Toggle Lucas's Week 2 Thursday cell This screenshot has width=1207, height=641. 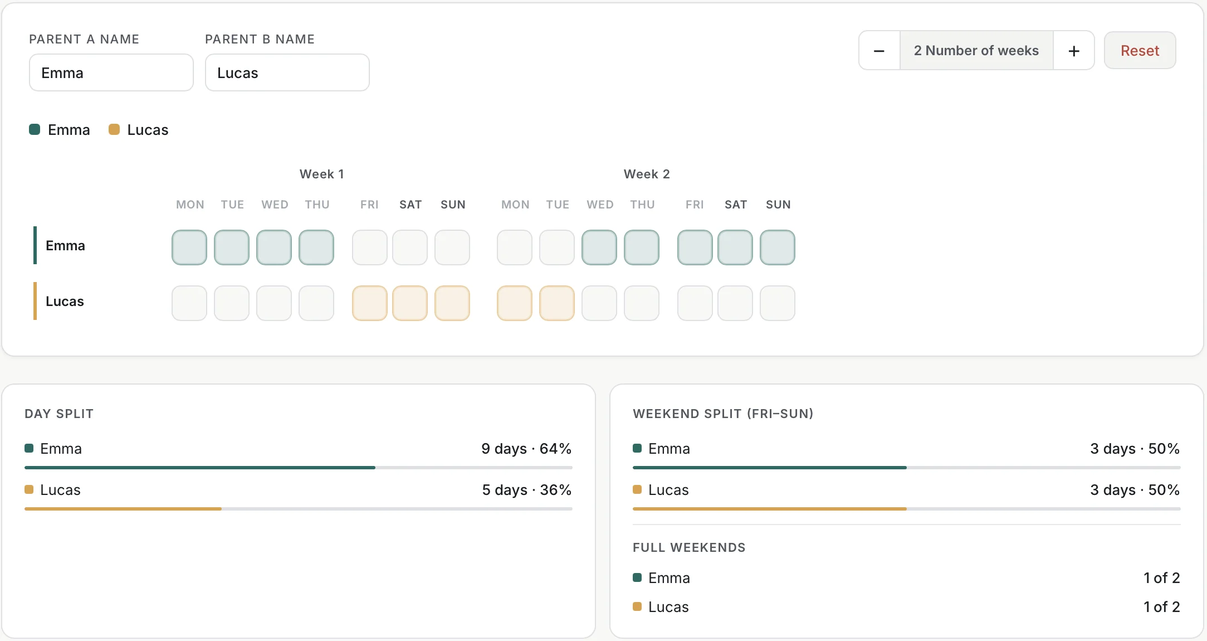[642, 303]
